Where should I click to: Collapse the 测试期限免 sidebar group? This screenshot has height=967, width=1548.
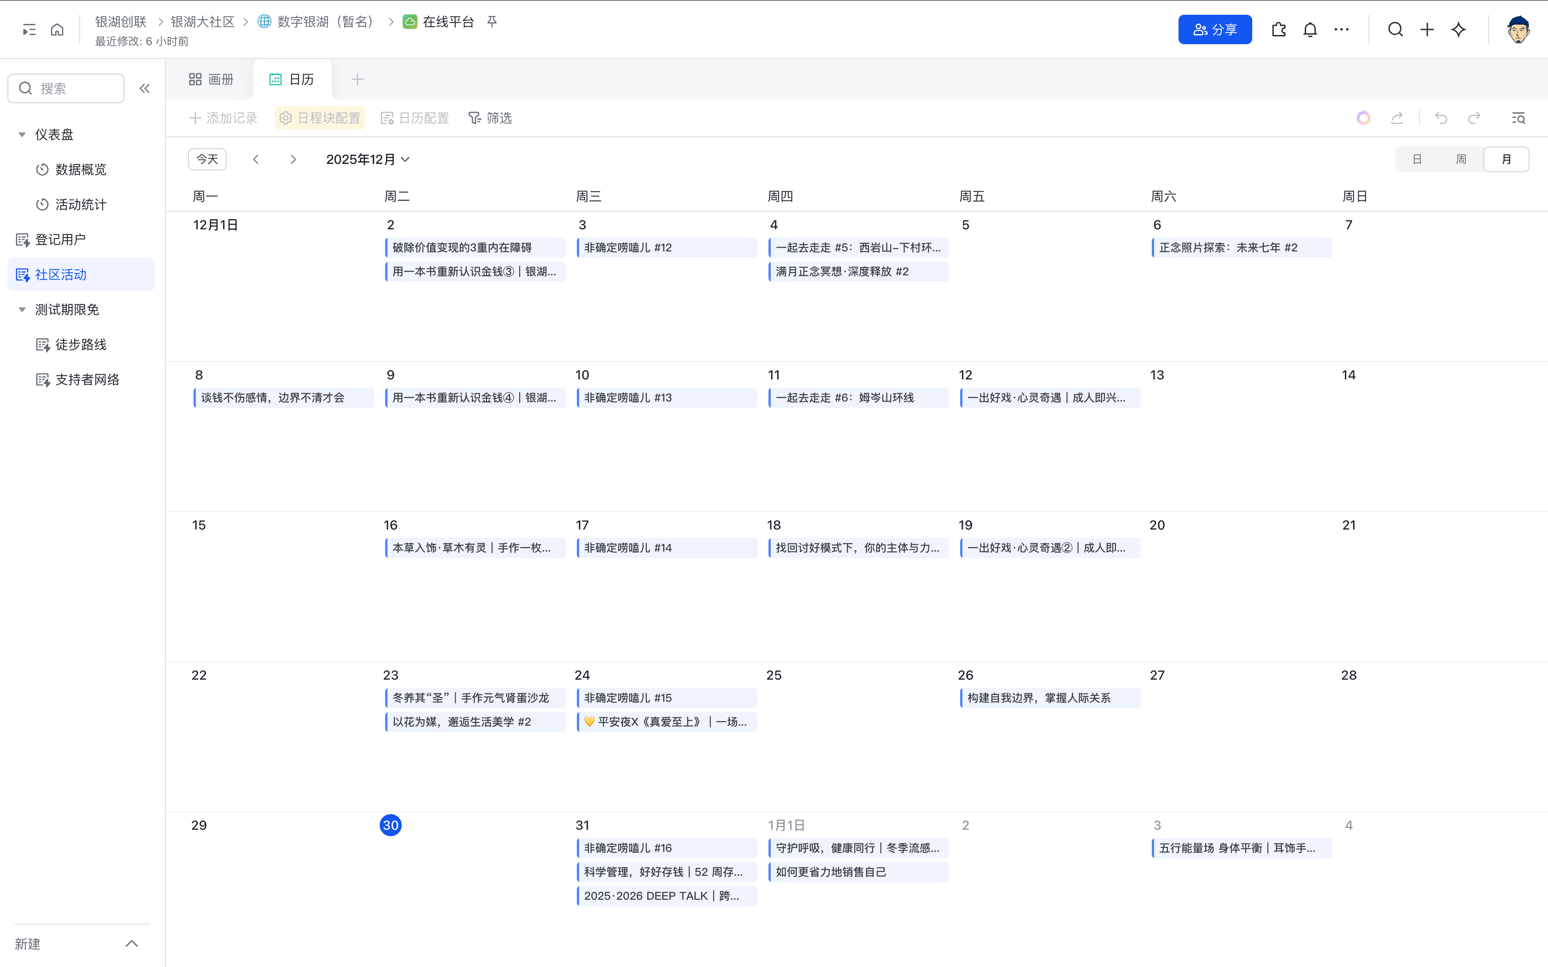[22, 309]
